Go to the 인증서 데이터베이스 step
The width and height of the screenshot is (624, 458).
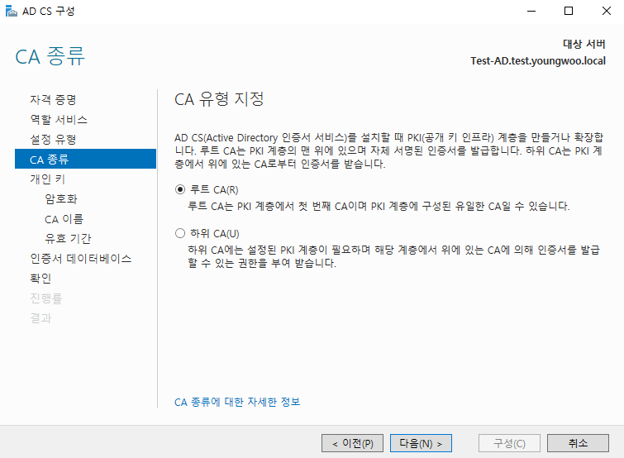81,259
